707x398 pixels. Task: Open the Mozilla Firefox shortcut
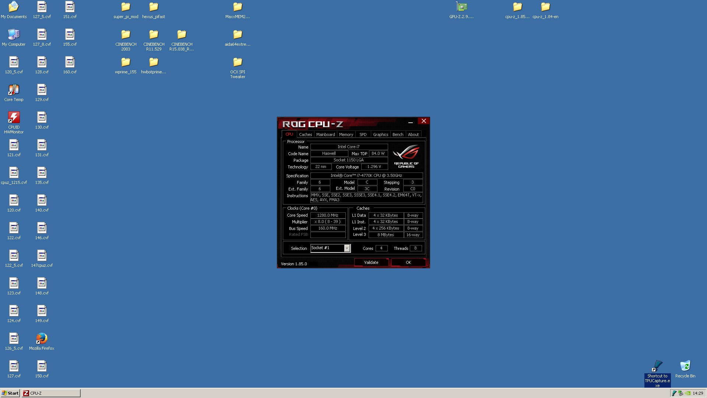click(42, 342)
